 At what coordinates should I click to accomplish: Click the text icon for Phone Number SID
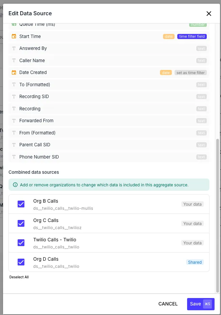[x=14, y=157]
